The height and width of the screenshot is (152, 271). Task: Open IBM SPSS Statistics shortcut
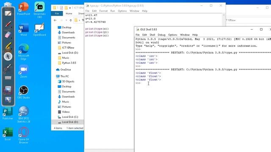(24, 114)
